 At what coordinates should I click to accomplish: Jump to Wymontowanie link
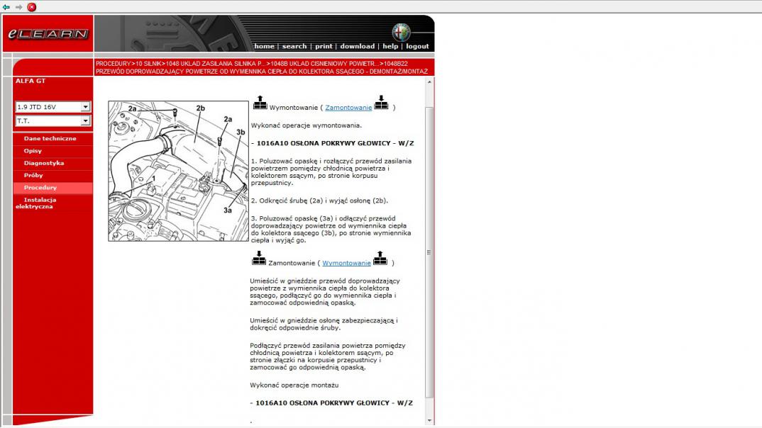[346, 263]
